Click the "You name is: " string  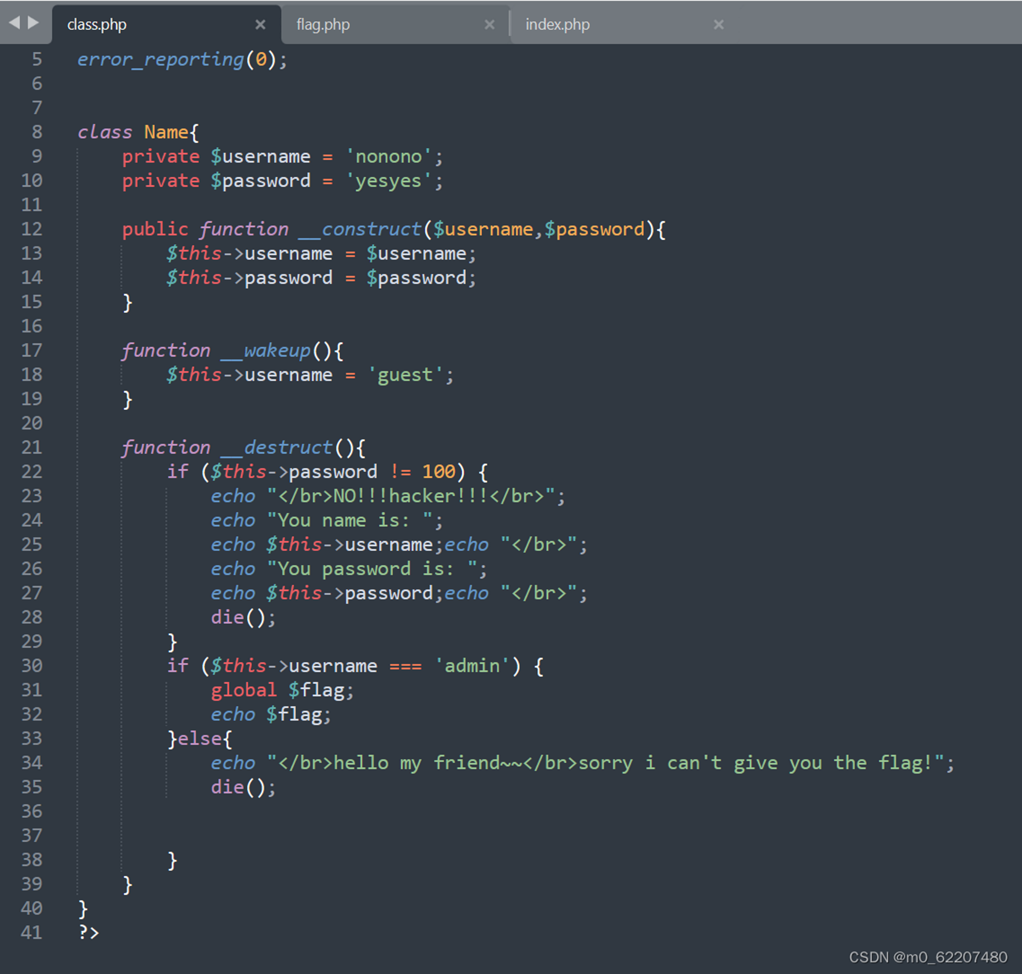(350, 521)
